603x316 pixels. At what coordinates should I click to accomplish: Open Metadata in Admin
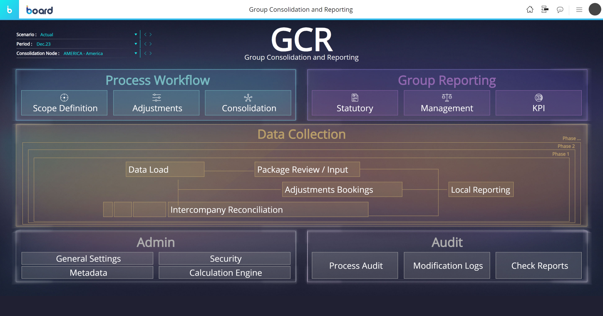(x=87, y=272)
